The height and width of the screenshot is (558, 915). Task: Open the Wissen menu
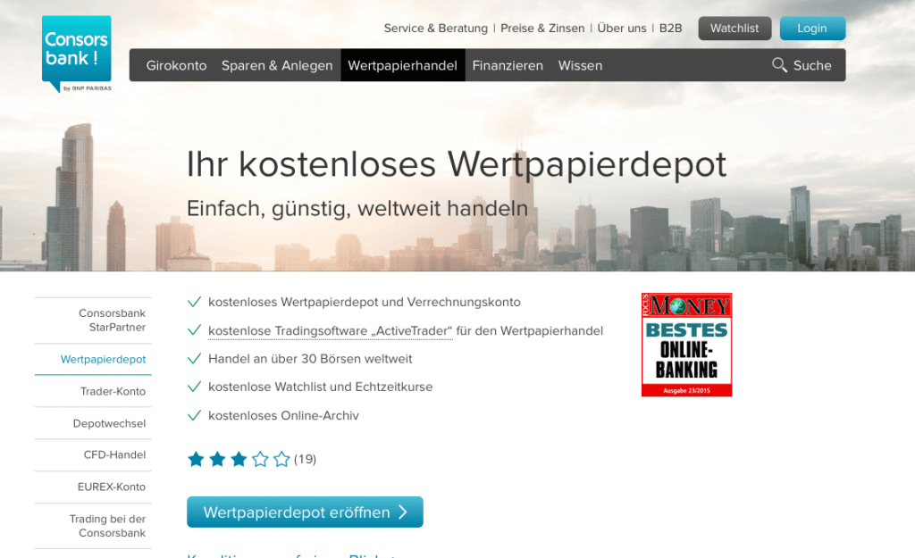pos(580,65)
